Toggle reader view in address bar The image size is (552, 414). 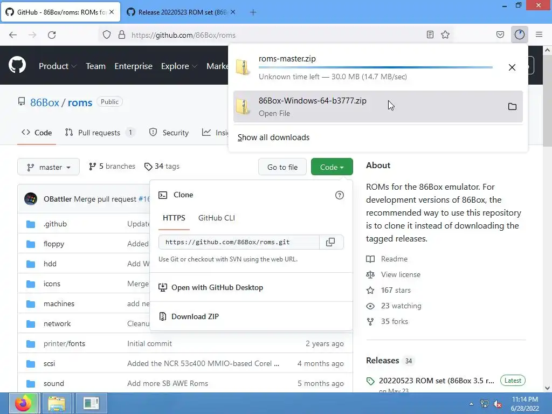click(x=430, y=34)
